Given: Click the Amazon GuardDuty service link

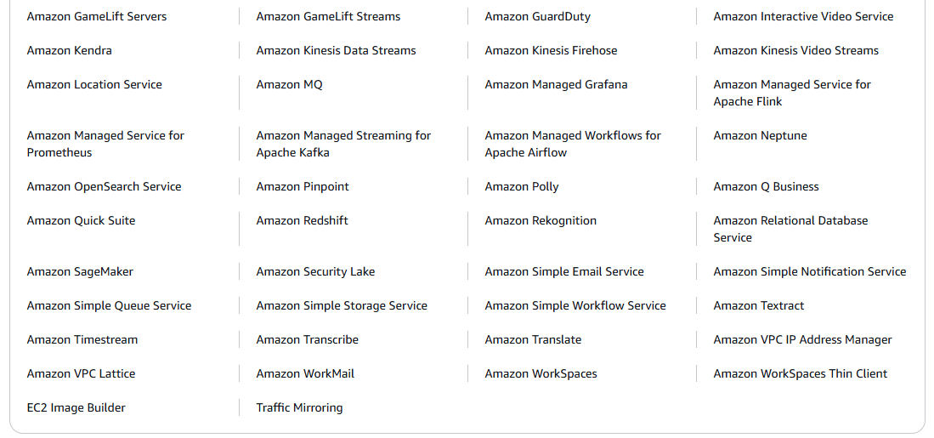Looking at the screenshot, I should pyautogui.click(x=537, y=16).
